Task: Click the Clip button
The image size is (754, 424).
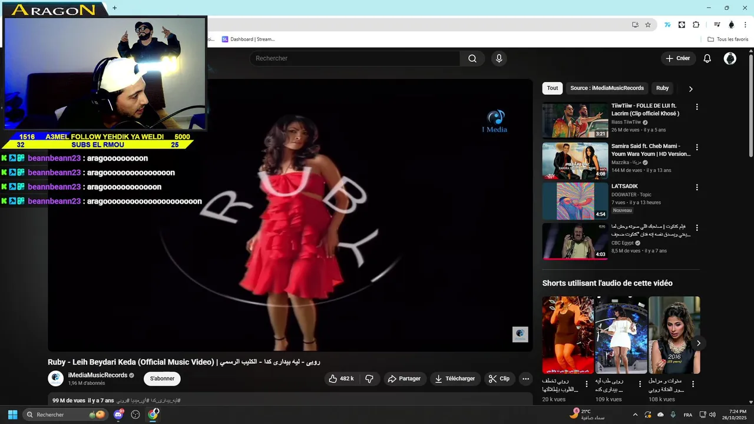Action: point(499,379)
